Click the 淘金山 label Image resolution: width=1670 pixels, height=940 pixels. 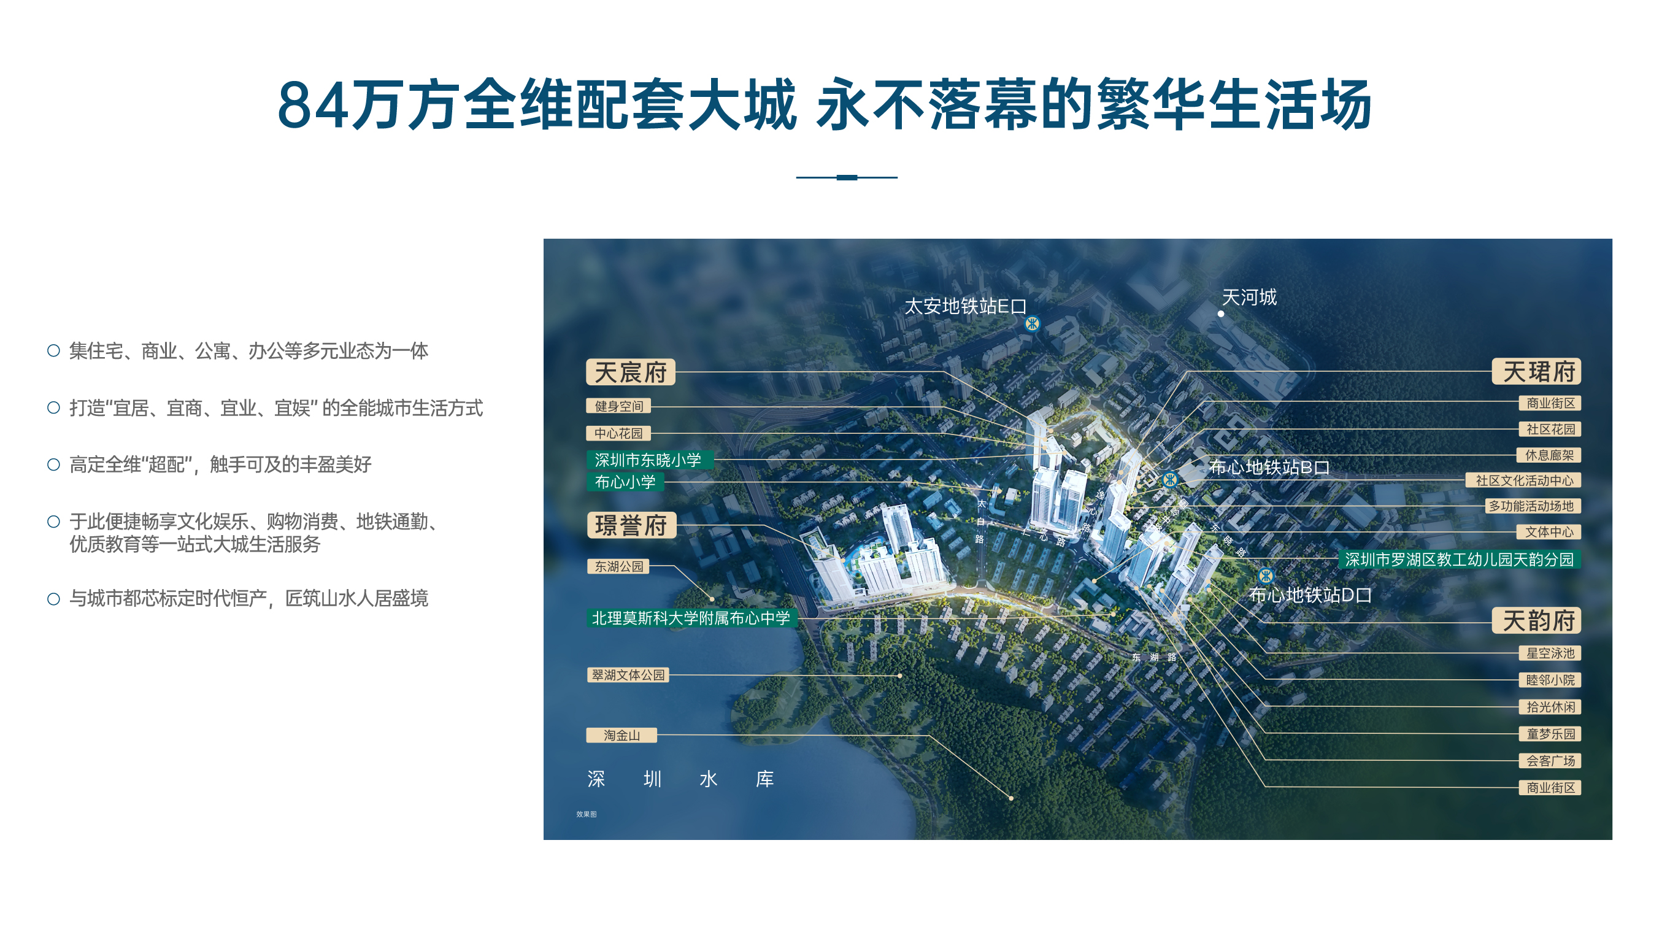621,735
